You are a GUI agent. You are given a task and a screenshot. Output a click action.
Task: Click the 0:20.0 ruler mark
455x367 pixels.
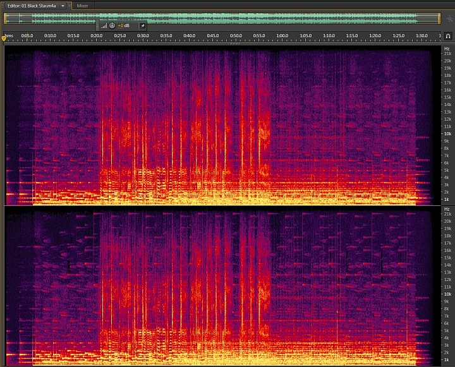pyautogui.click(x=97, y=35)
